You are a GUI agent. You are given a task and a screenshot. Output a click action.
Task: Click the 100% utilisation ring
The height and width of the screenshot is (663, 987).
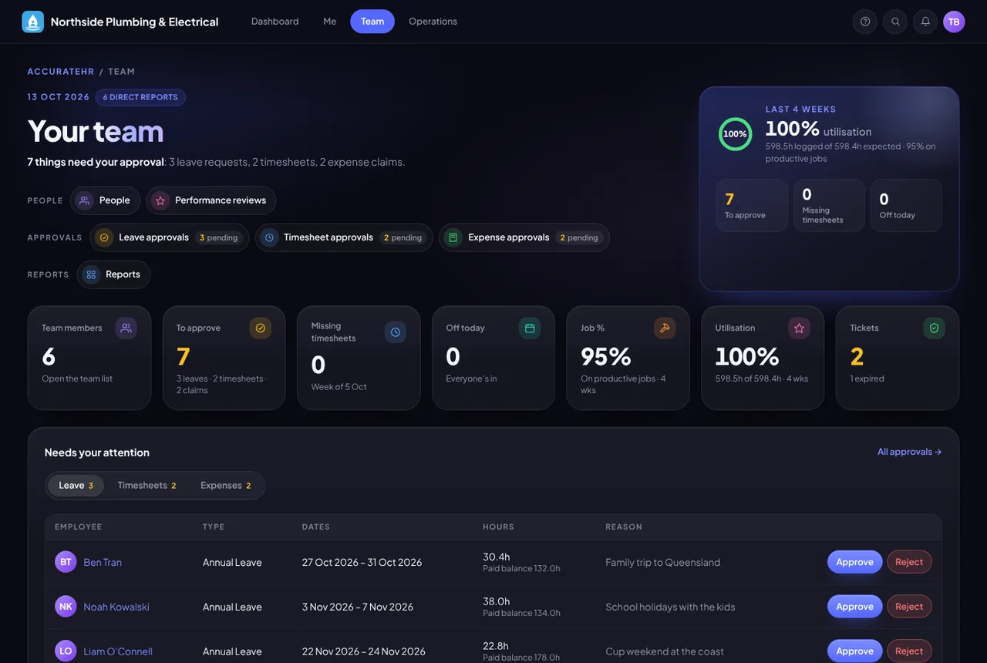[735, 134]
